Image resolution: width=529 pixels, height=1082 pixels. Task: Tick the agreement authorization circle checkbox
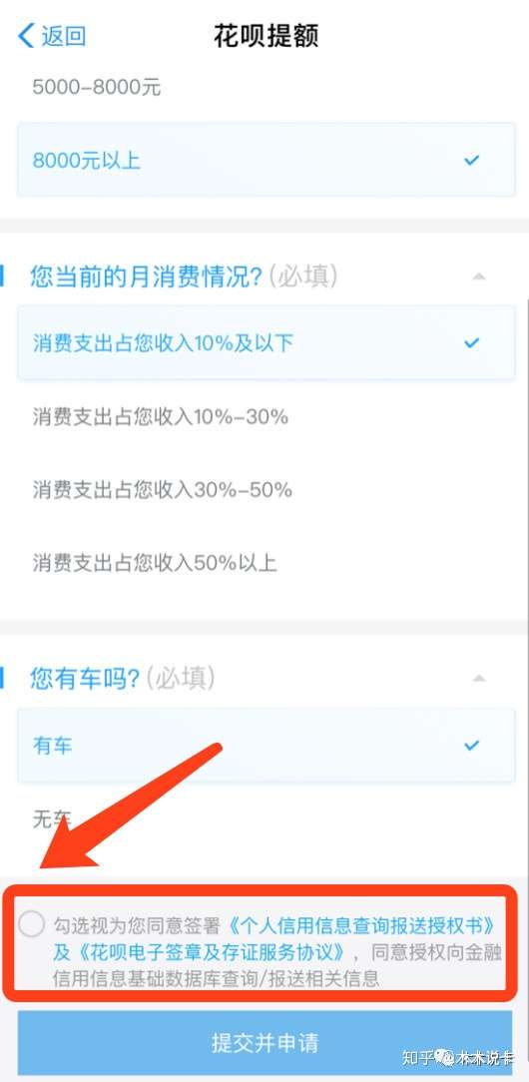pyautogui.click(x=32, y=923)
